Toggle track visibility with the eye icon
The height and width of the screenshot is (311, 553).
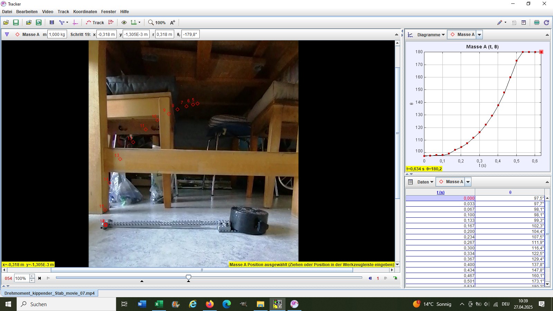124,22
